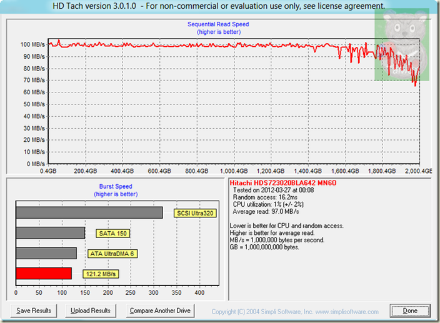Click the gray SATA 150 bar
This screenshot has width=440, height=323.
pos(50,233)
